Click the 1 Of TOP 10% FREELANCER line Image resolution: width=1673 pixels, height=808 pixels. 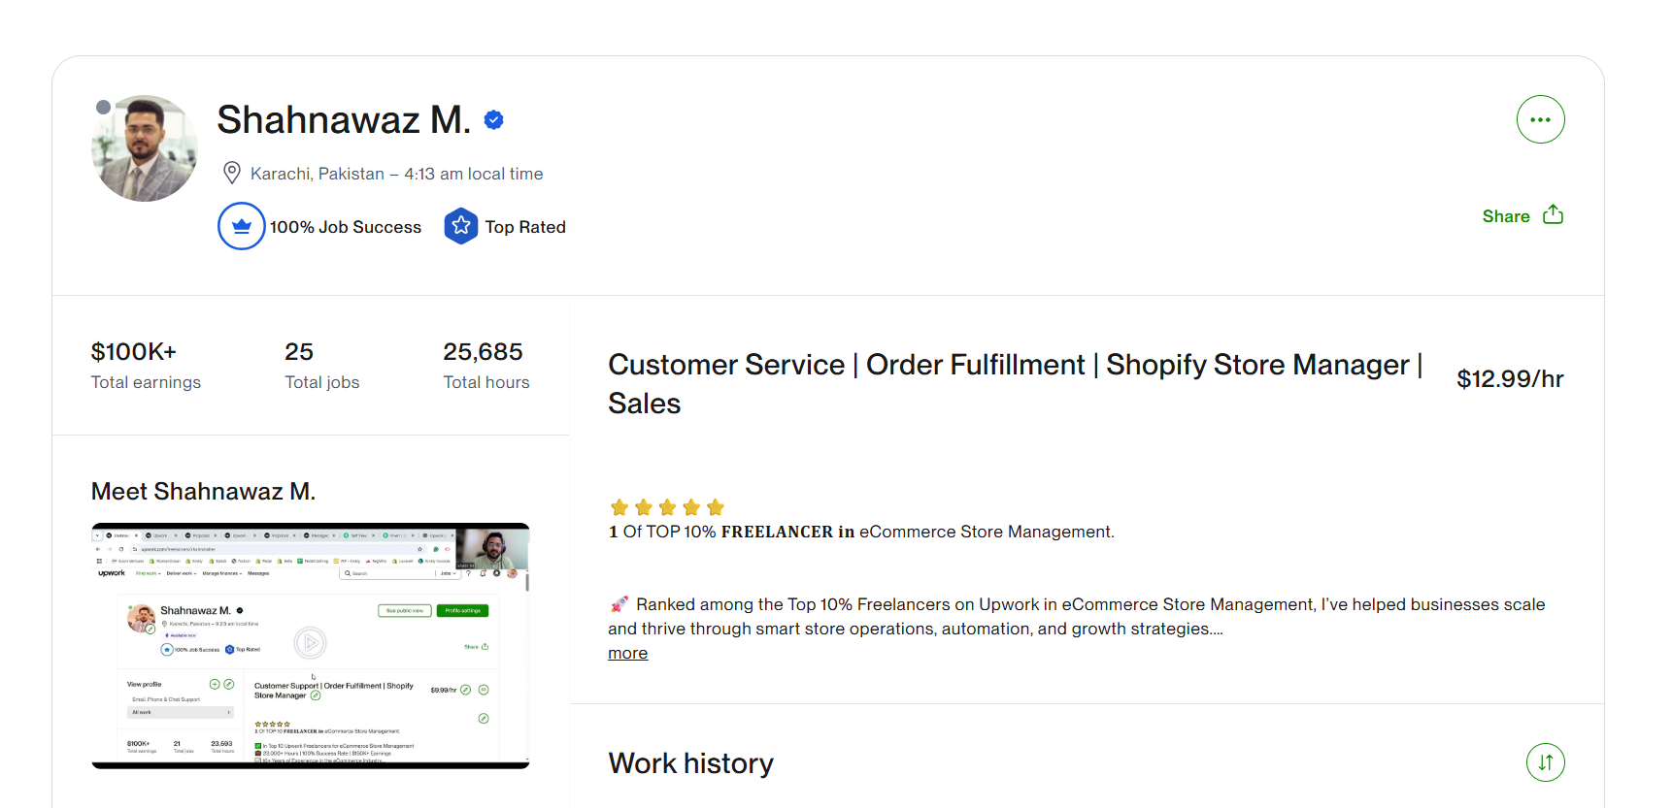tap(861, 532)
